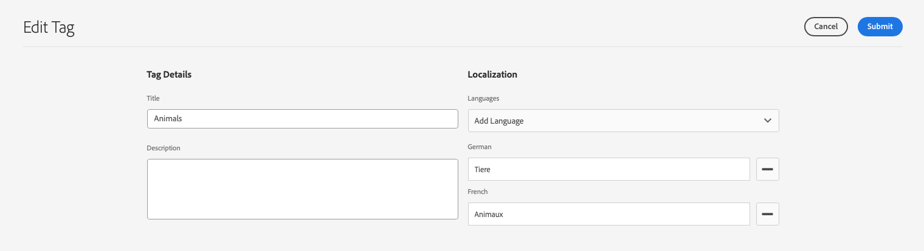Click the German label
This screenshot has width=924, height=251.
[480, 147]
